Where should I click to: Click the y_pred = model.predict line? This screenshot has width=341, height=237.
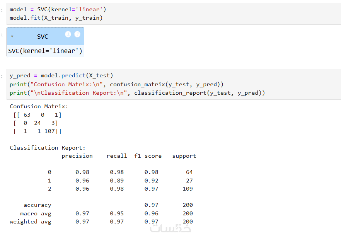click(x=61, y=75)
